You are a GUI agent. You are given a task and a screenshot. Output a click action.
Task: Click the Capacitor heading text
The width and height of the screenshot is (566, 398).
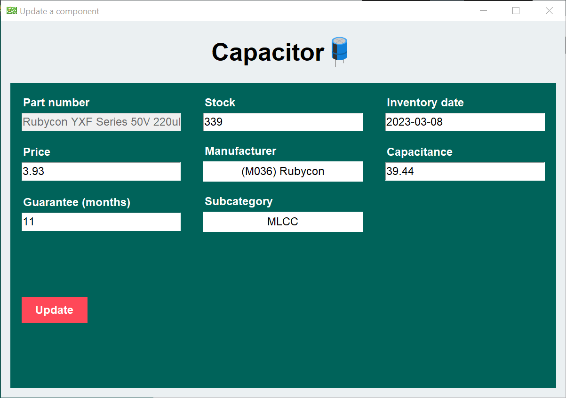pos(268,52)
